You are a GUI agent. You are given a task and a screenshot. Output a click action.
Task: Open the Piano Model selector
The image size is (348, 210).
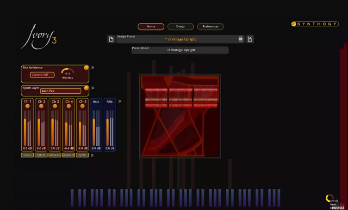(x=180, y=50)
